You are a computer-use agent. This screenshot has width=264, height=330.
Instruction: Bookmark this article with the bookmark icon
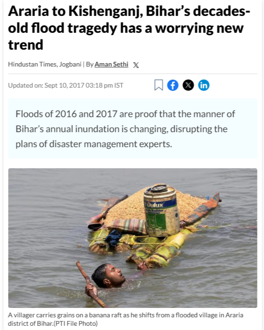[159, 85]
